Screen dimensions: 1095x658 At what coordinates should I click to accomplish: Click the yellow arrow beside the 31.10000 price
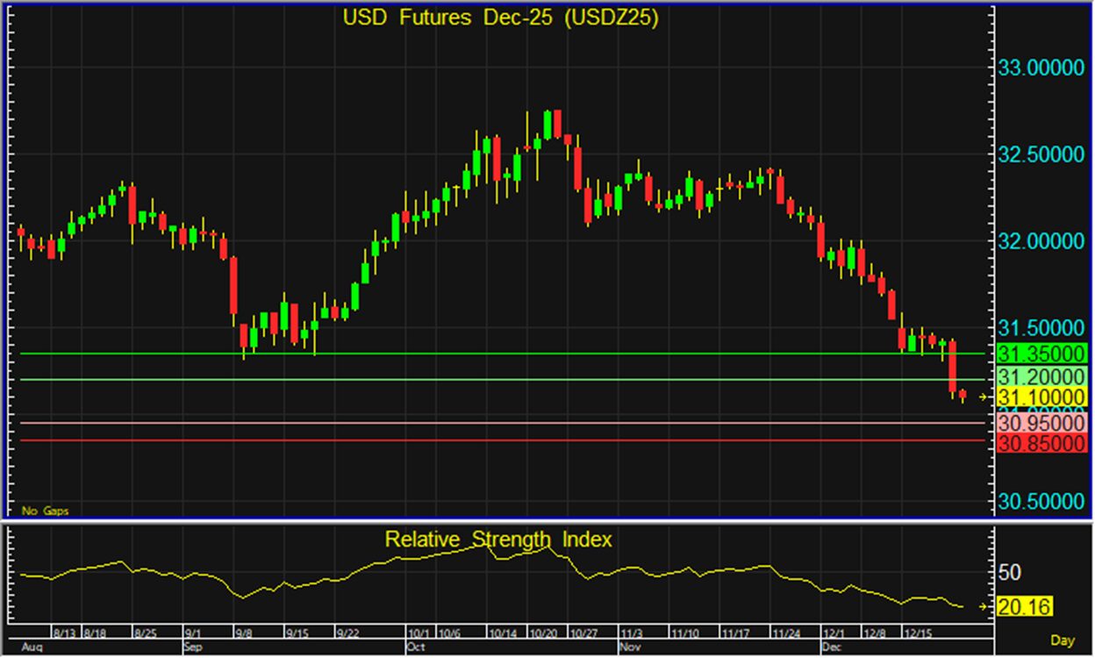(983, 397)
